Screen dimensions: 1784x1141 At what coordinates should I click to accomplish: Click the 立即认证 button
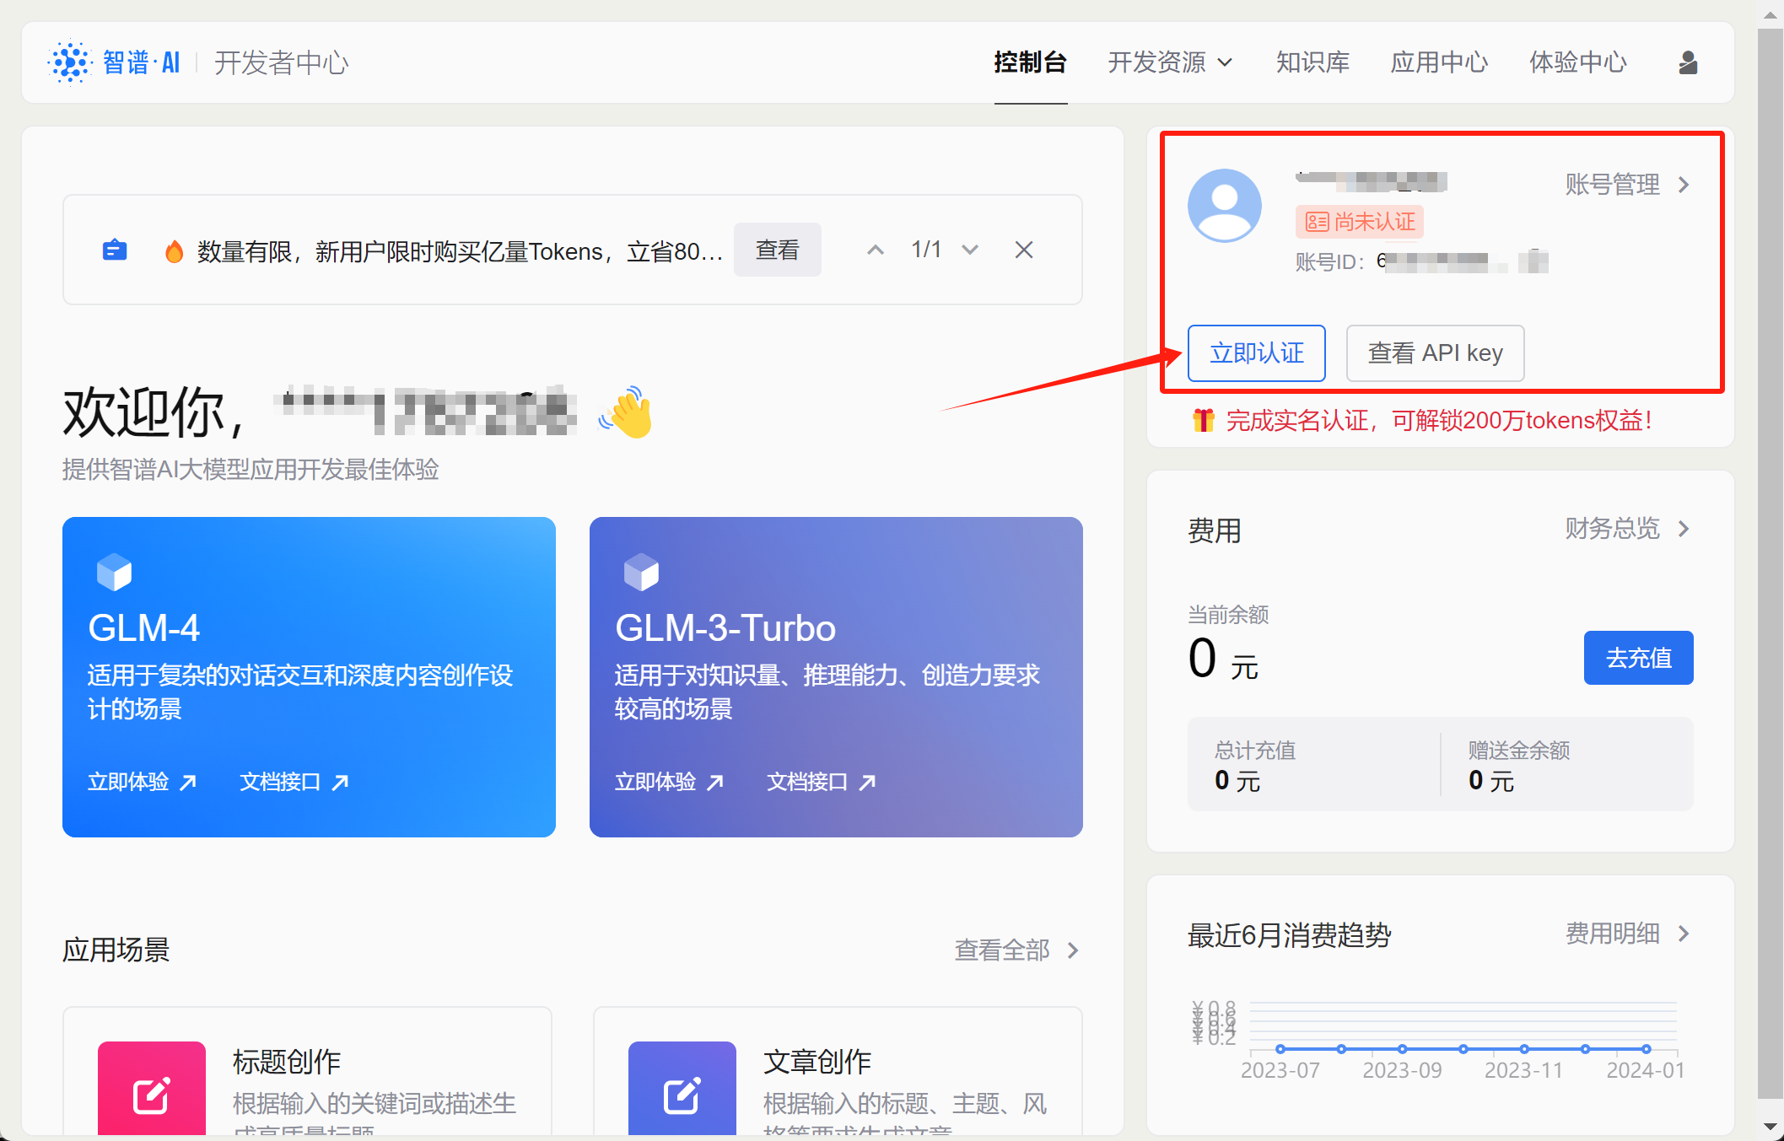point(1256,353)
